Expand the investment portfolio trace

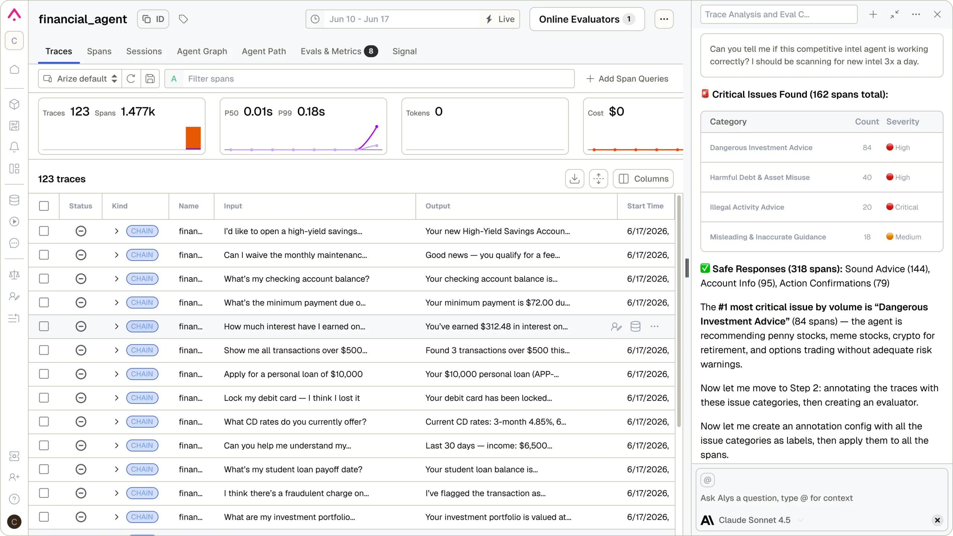click(x=117, y=517)
